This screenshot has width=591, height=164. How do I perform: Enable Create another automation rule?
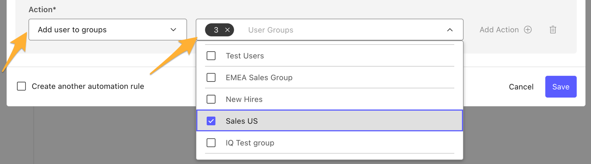[x=21, y=86]
